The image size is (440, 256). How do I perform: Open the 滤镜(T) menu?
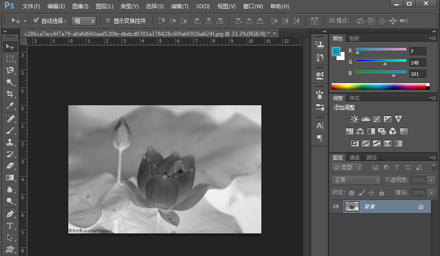point(179,6)
